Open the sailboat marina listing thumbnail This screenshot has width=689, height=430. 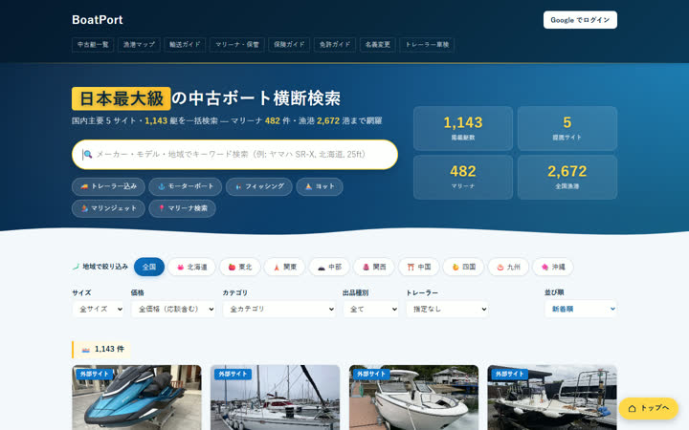click(275, 398)
